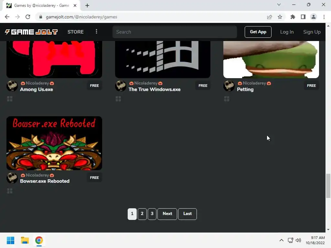
Task: Open the Chrome profile icon
Action: click(x=314, y=17)
